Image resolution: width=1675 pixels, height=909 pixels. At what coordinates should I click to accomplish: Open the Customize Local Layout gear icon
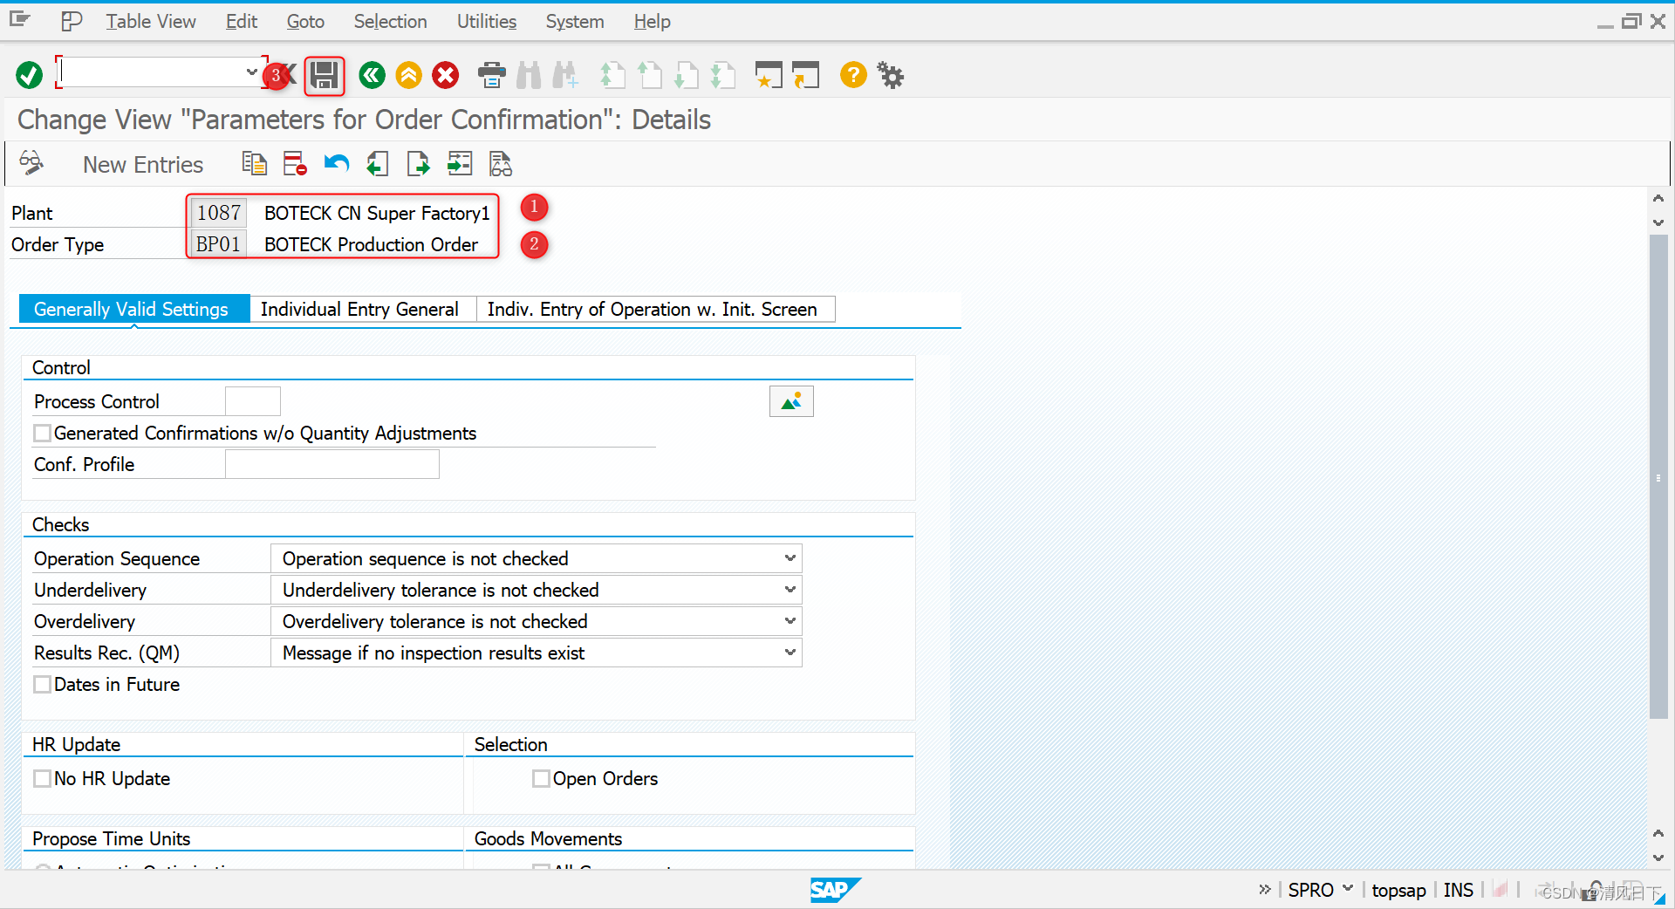890,75
